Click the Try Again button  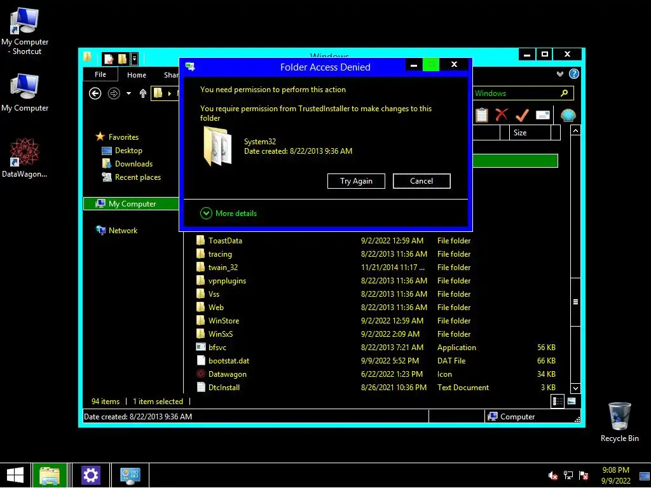[x=356, y=181]
